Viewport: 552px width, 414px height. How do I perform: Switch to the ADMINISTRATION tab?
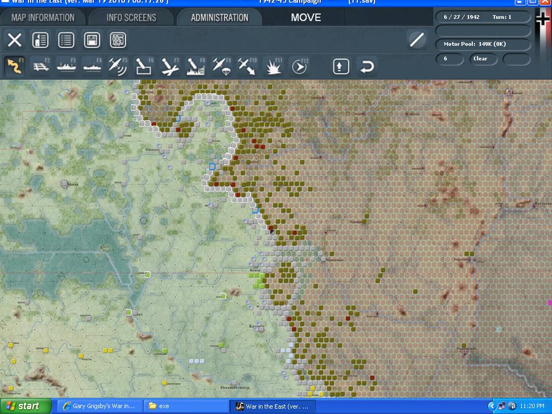point(220,18)
